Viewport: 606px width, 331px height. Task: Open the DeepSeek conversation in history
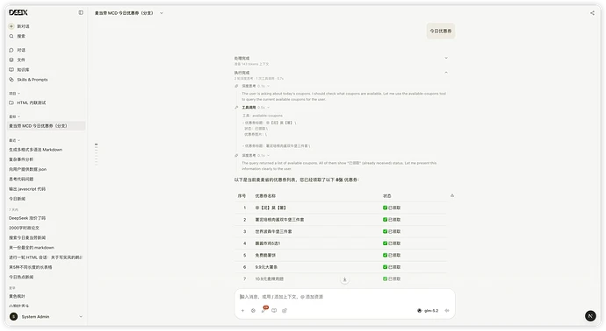coord(27,218)
